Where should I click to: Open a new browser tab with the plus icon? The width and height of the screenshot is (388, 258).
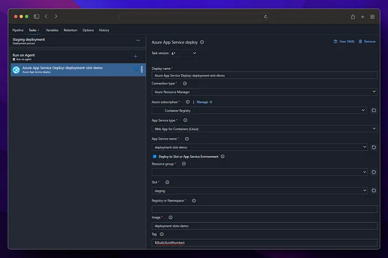point(363,17)
